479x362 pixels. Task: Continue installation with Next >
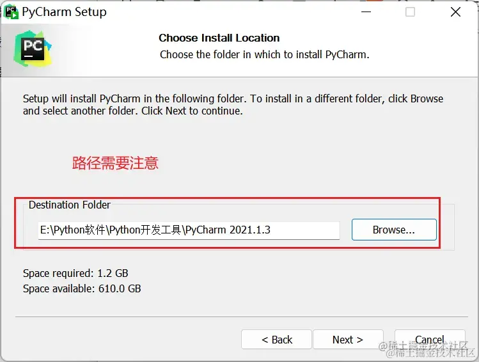(348, 340)
